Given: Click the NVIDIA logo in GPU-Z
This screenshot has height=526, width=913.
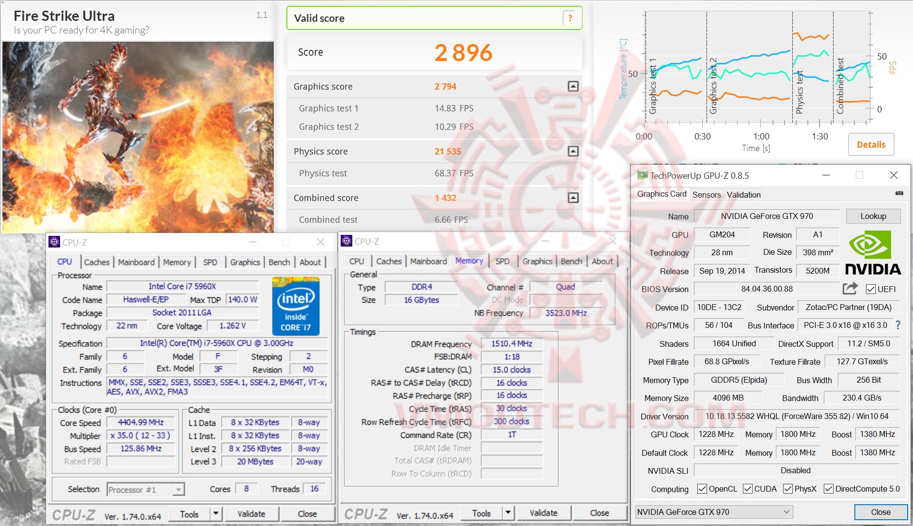Looking at the screenshot, I should click(873, 252).
